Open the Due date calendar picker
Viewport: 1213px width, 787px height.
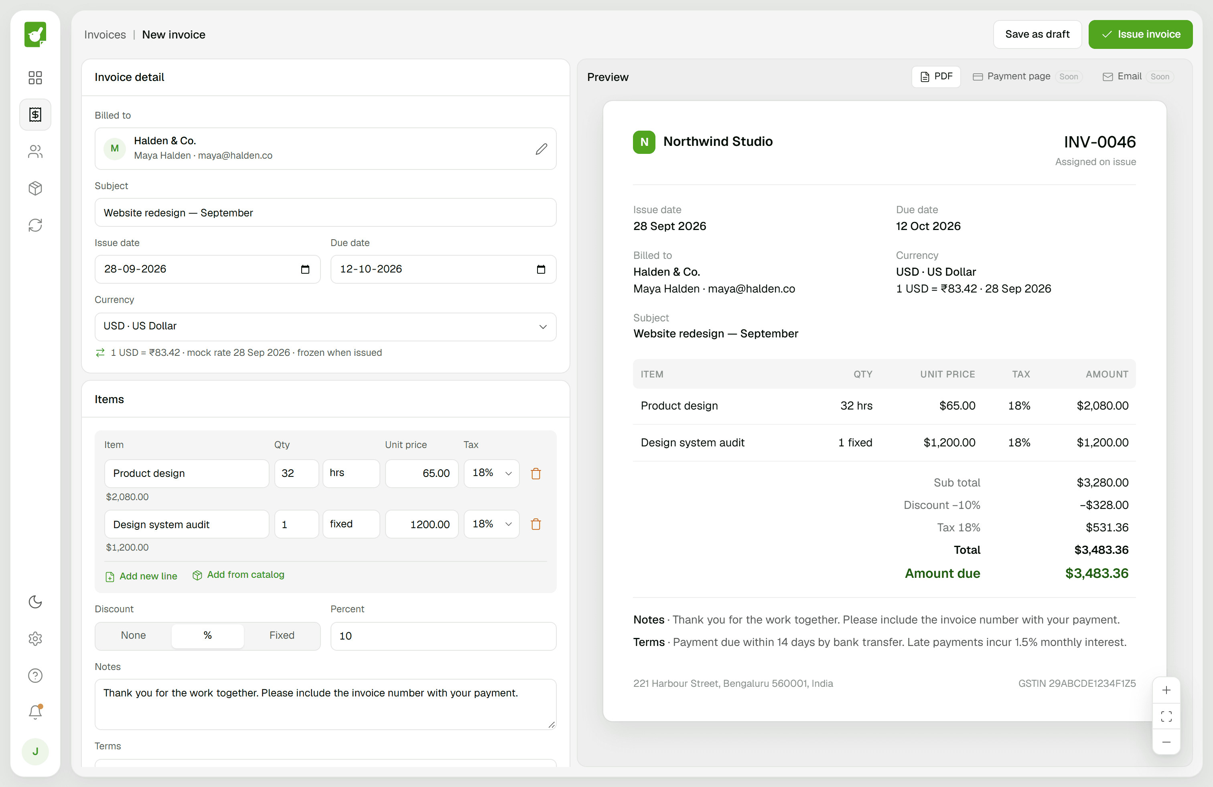[541, 269]
